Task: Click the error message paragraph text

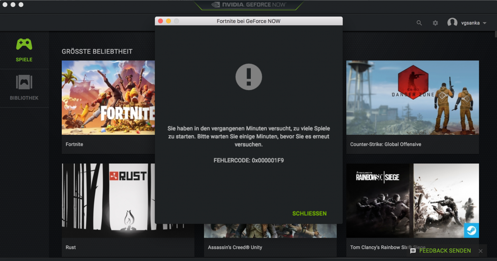Action: coord(249,136)
